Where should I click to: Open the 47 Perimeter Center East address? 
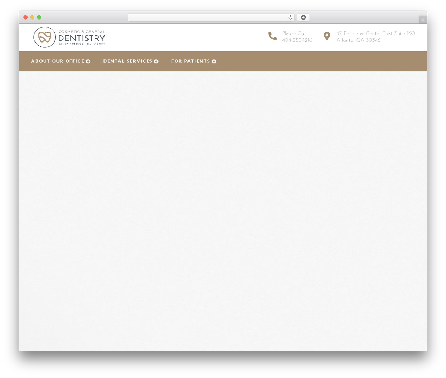pos(376,33)
